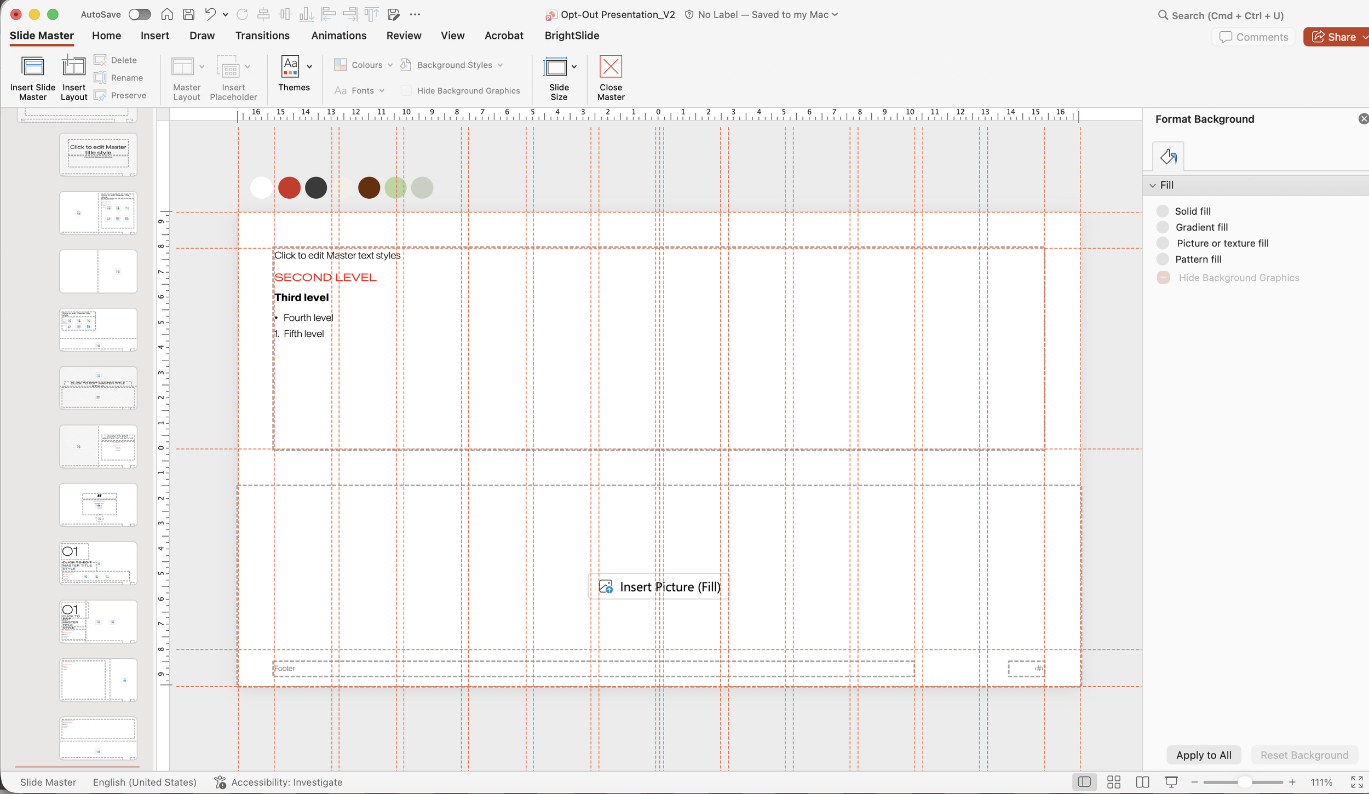The height and width of the screenshot is (794, 1369).
Task: Click the Insert Picture (Fill) placeholder icon
Action: point(606,586)
